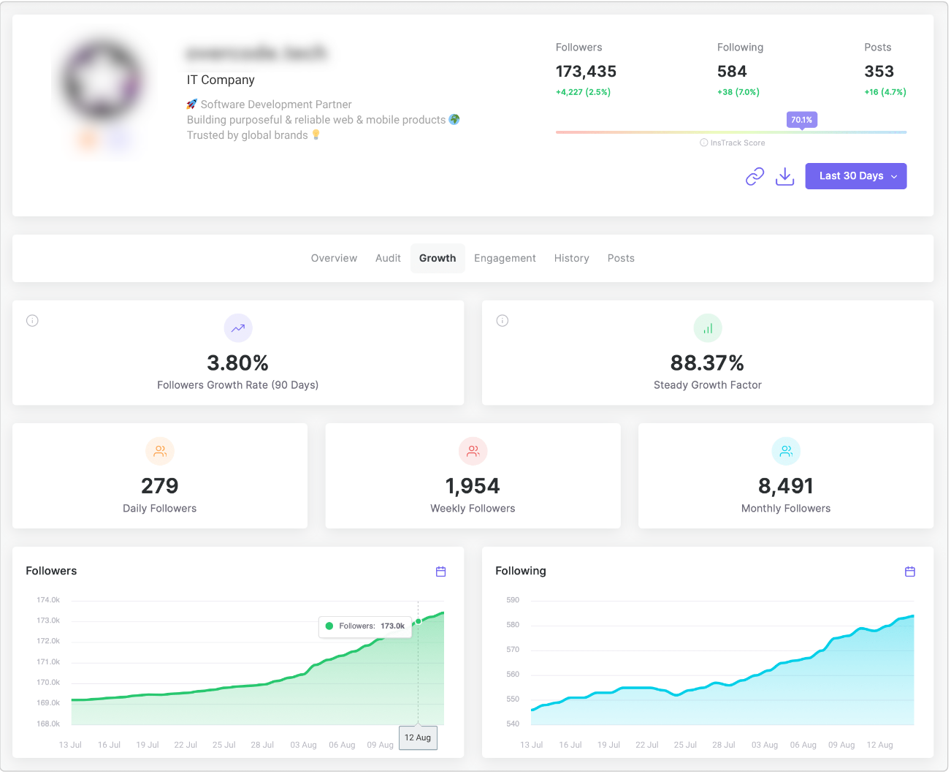Image resolution: width=951 pixels, height=774 pixels.
Task: Open calendar icon on Following chart
Action: 909,572
